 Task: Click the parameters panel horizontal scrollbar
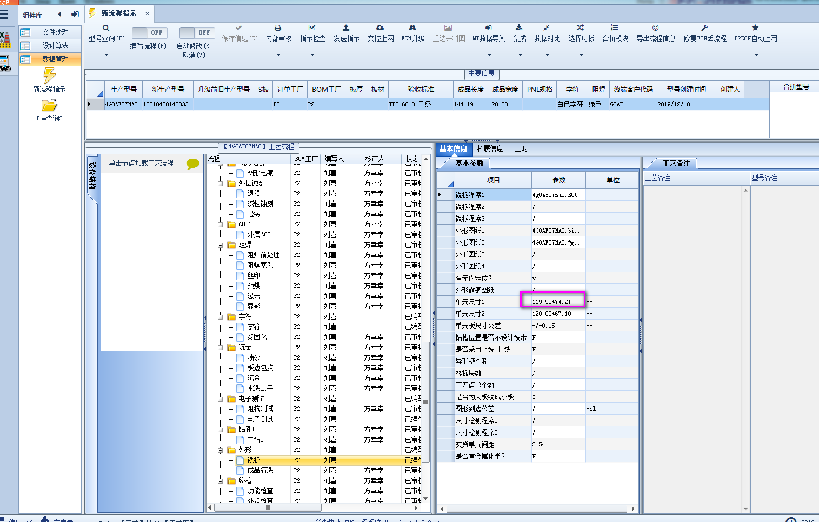(536, 509)
